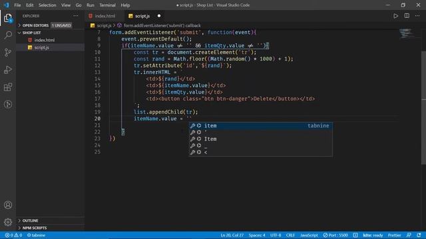The width and height of the screenshot is (426, 239).
Task: Click the editor vertical scrollbar
Action: [423, 107]
